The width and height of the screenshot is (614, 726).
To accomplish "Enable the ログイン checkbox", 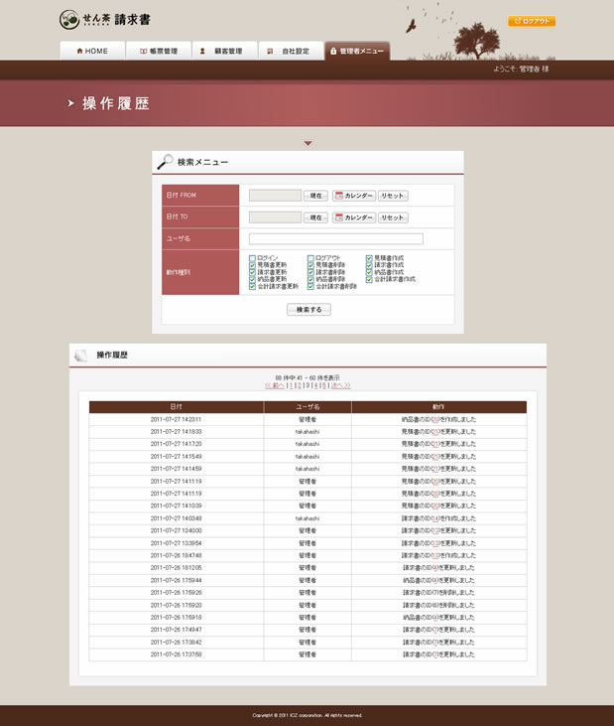I will [x=252, y=258].
